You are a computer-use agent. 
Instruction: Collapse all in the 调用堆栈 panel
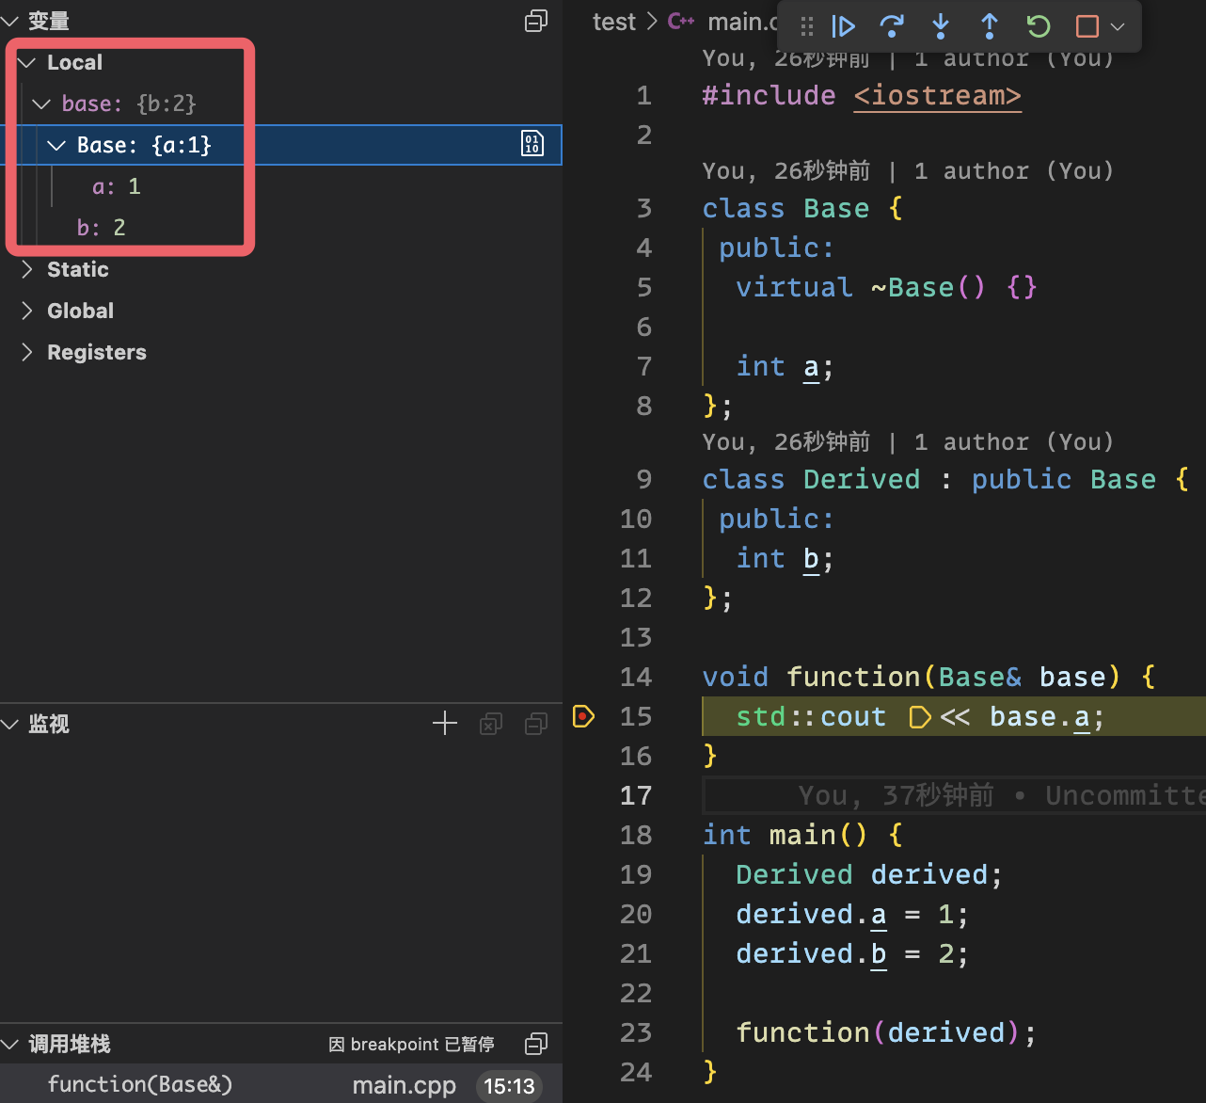tap(536, 1044)
